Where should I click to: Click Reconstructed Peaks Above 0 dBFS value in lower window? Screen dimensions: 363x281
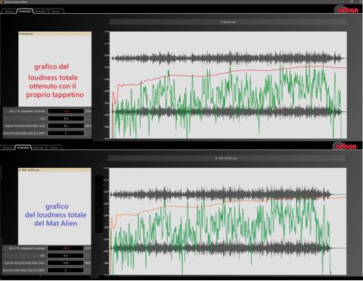[65, 270]
